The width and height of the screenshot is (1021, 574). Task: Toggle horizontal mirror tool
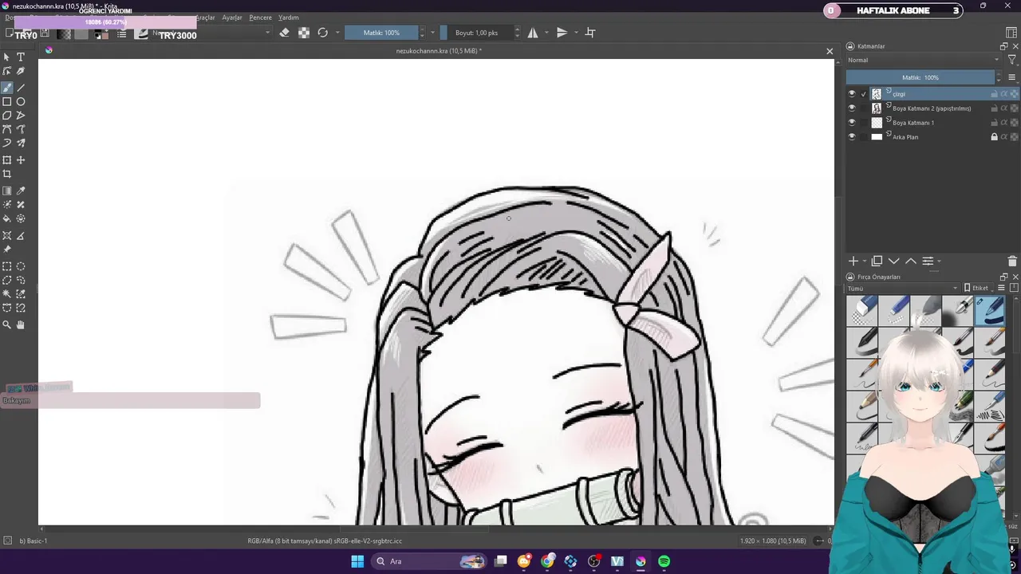pyautogui.click(x=533, y=33)
